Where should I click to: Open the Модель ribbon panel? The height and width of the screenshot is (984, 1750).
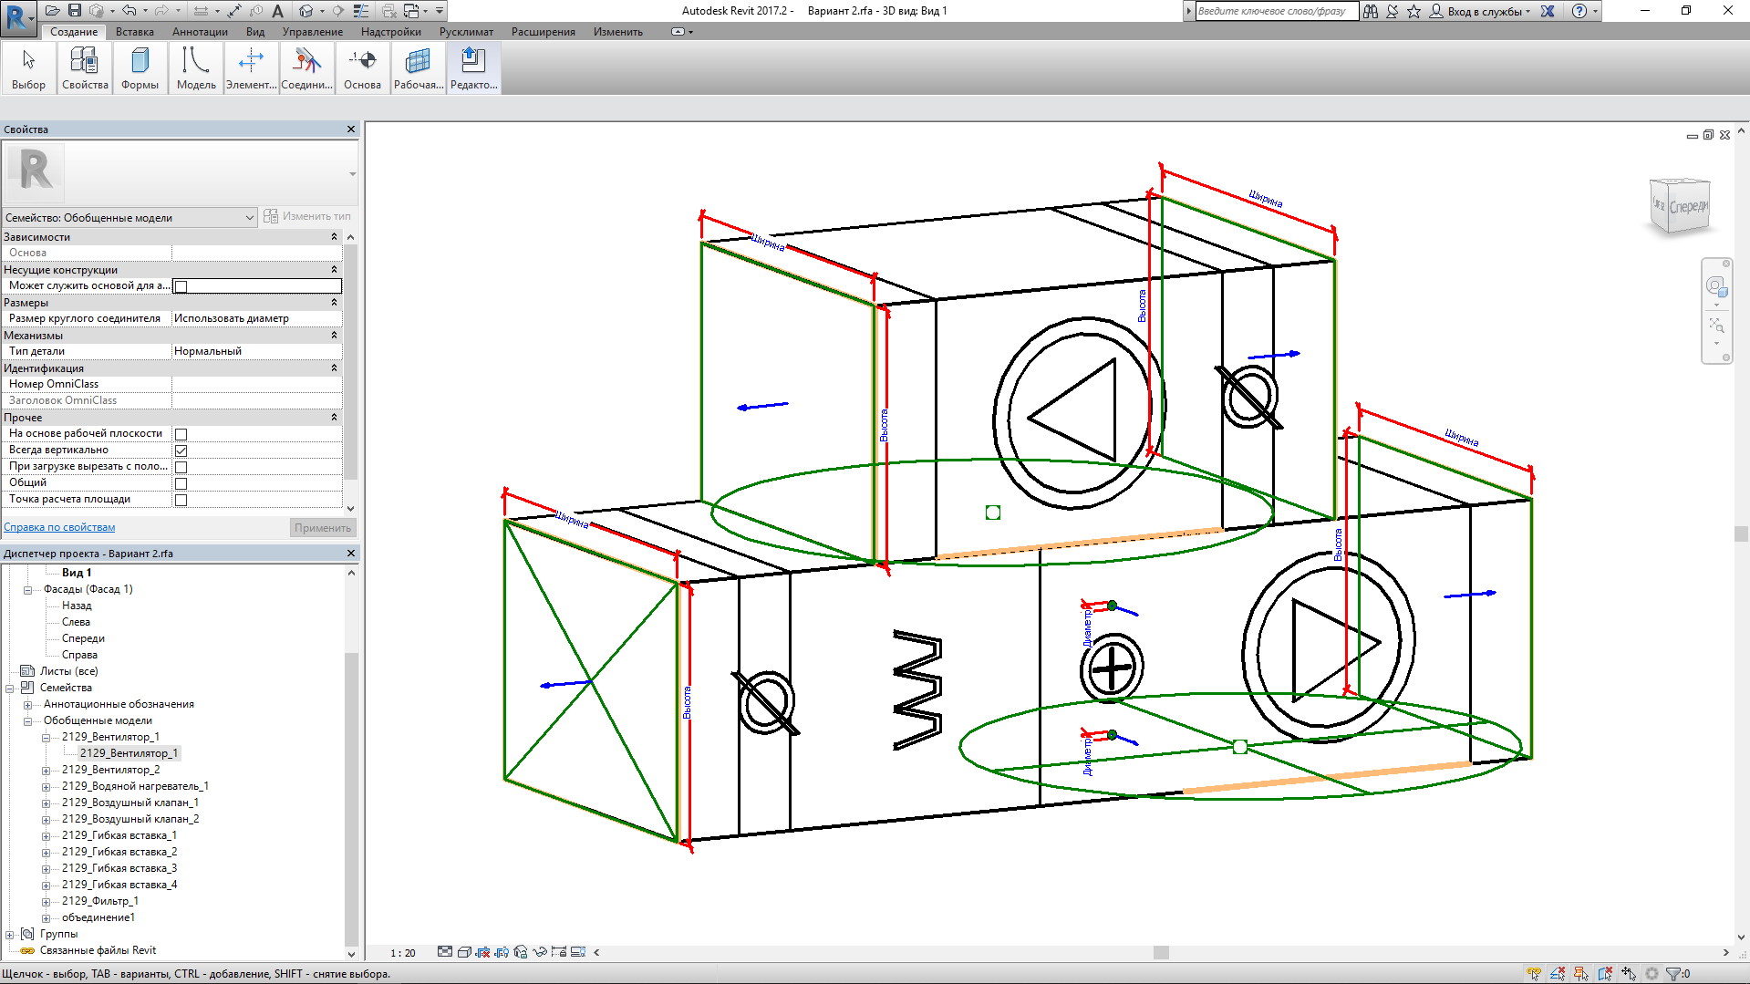[196, 68]
